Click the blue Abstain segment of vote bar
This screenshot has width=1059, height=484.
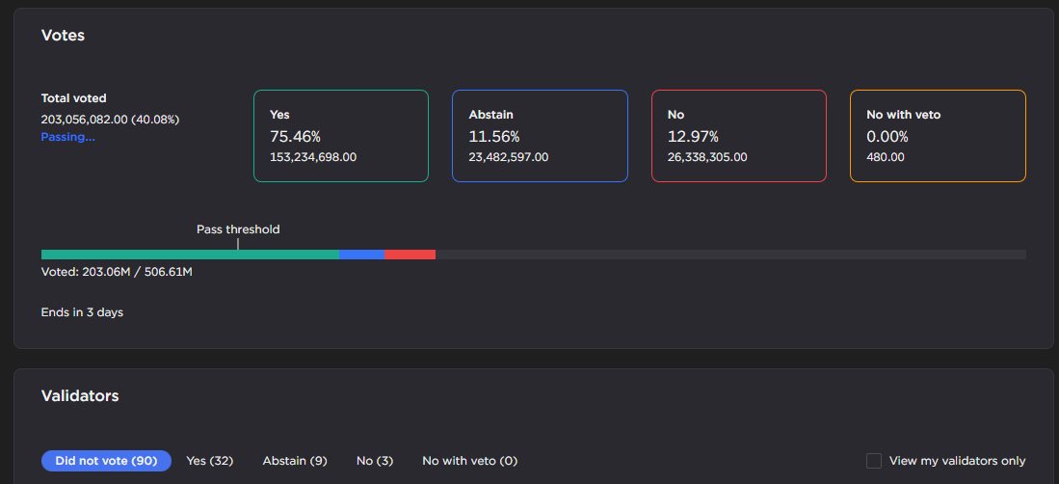click(362, 255)
